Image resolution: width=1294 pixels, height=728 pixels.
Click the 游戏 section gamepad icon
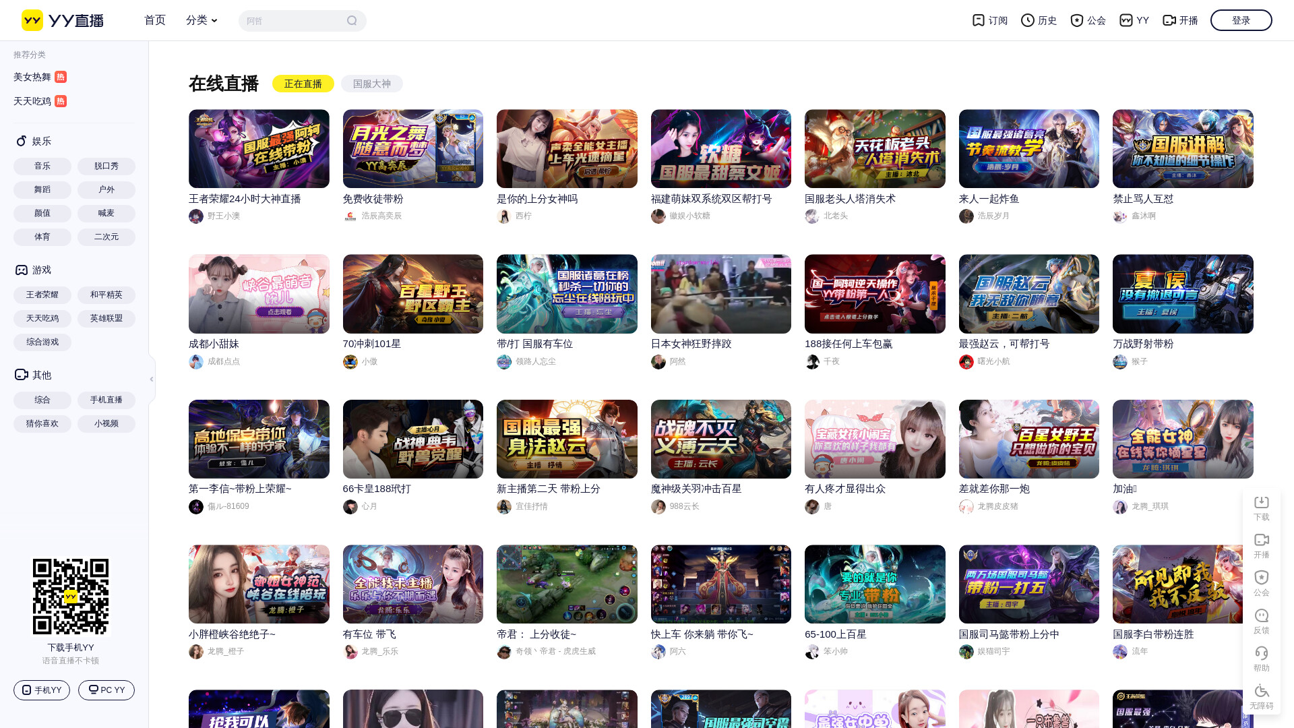point(22,270)
